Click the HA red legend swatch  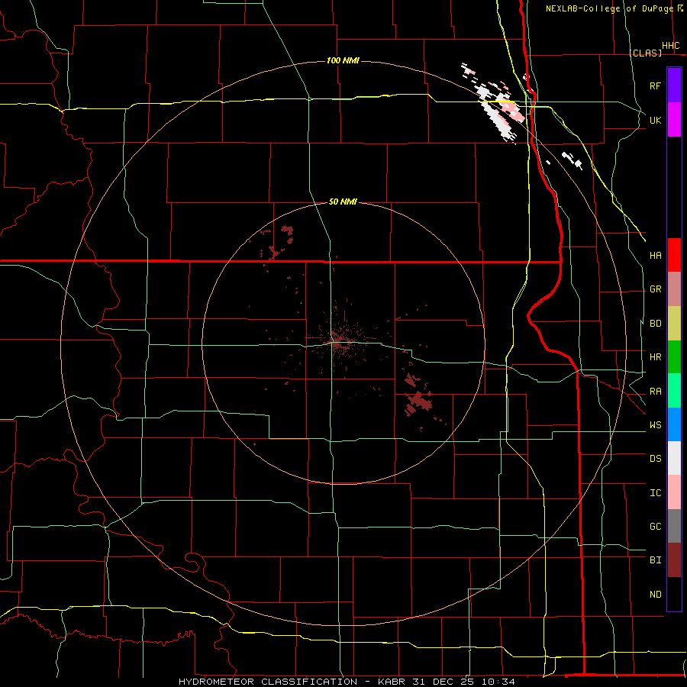[x=674, y=255]
